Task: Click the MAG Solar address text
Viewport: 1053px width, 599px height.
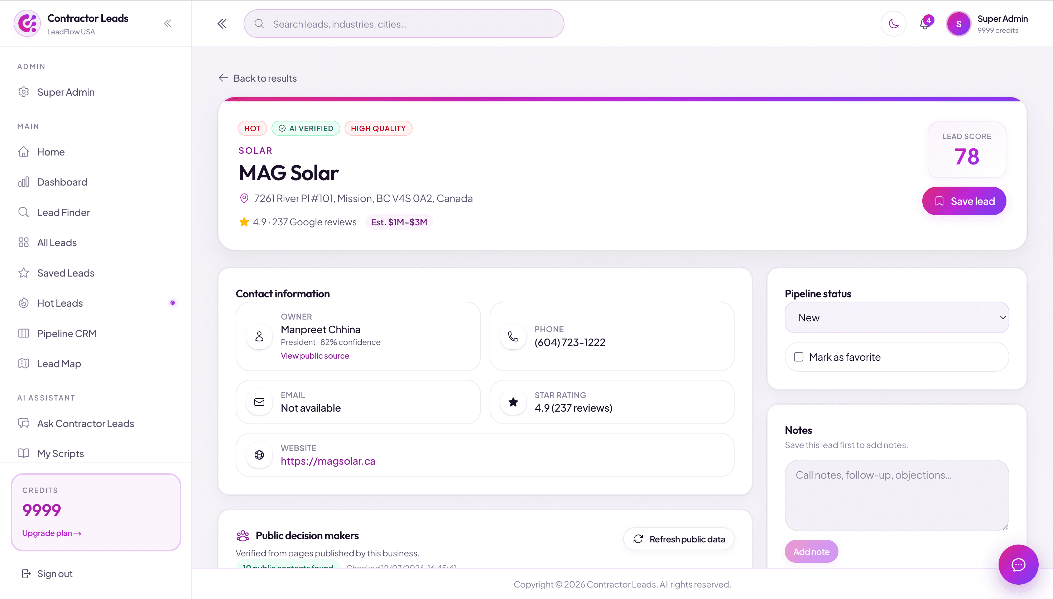Action: pyautogui.click(x=364, y=198)
